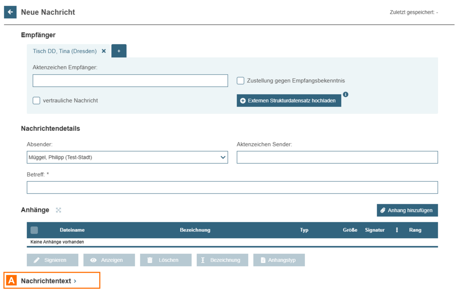Focus the Aktenzeichen Empfänger field

pyautogui.click(x=130, y=81)
